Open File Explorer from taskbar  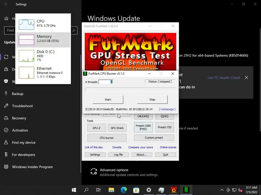coord(111,190)
